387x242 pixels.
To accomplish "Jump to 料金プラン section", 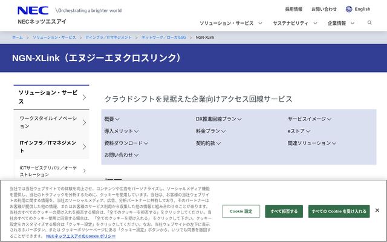I will (x=210, y=131).
